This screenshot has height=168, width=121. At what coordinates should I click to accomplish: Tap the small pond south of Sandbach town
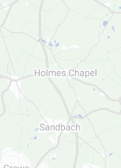[x=54, y=159]
